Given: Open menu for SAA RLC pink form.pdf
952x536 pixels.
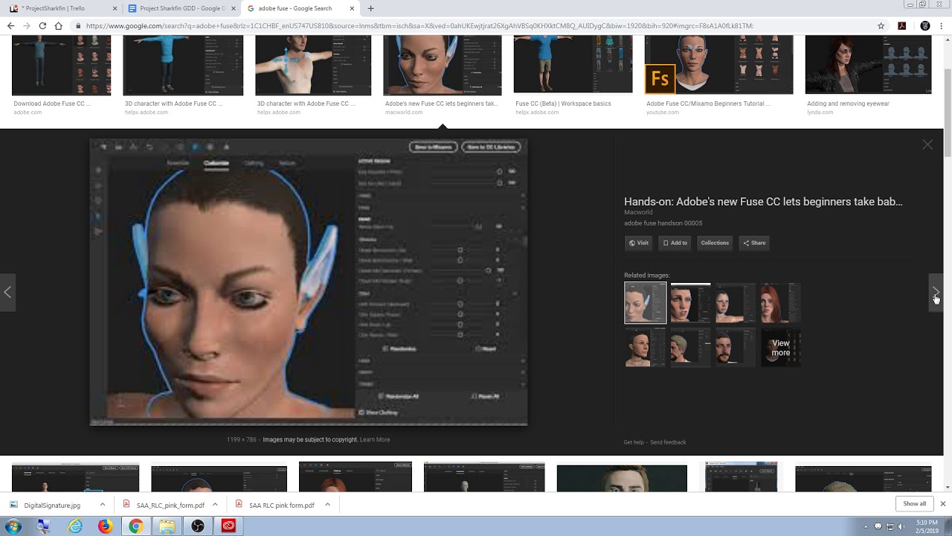Looking at the screenshot, I should [x=327, y=505].
